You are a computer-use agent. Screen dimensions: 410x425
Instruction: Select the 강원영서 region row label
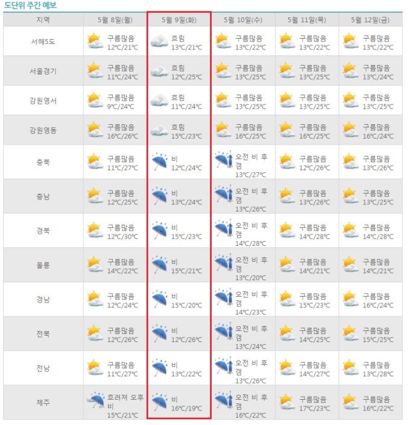[x=43, y=101]
